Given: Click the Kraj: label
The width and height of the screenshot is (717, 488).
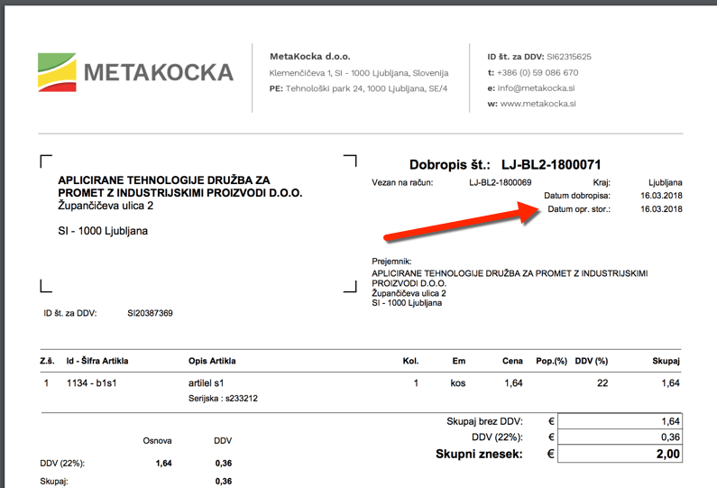Looking at the screenshot, I should [602, 182].
